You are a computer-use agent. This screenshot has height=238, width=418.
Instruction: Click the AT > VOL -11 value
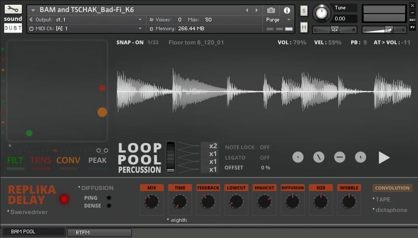(407, 42)
